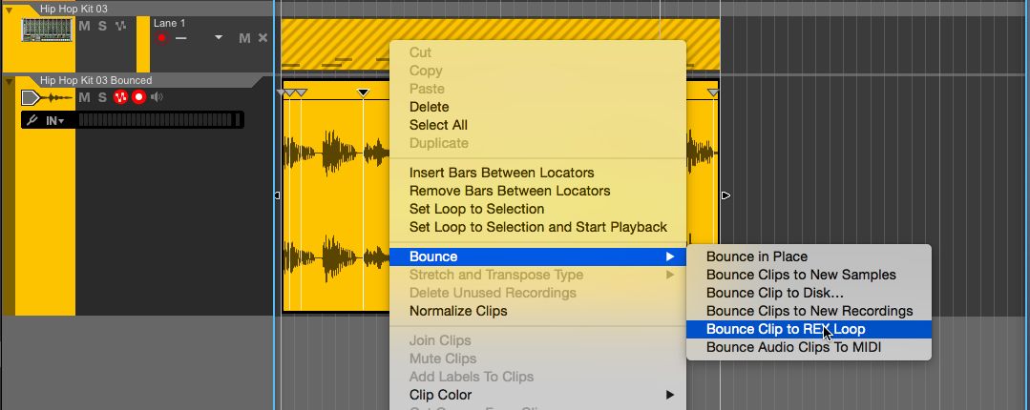Screen dimensions: 1030x410
Task: Toggle red automation record on Bounced track
Action: tap(121, 97)
